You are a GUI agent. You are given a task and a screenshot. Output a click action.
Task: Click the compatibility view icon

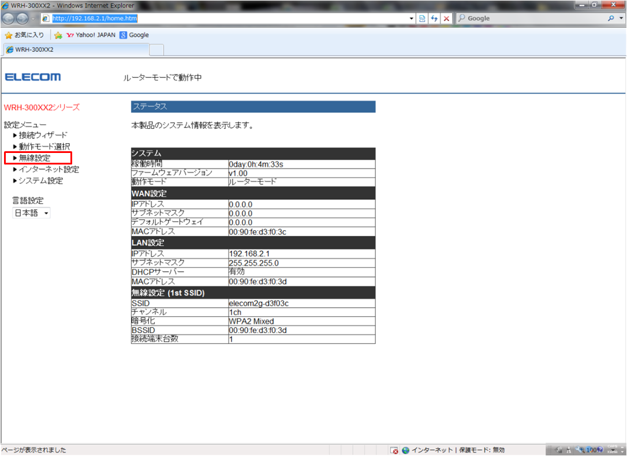pyautogui.click(x=422, y=18)
